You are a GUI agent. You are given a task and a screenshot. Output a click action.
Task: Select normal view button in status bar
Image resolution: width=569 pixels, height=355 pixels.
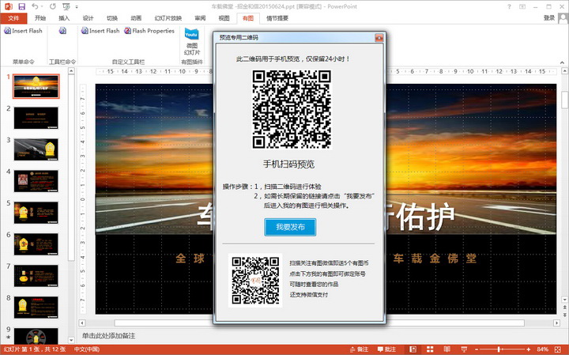413,349
